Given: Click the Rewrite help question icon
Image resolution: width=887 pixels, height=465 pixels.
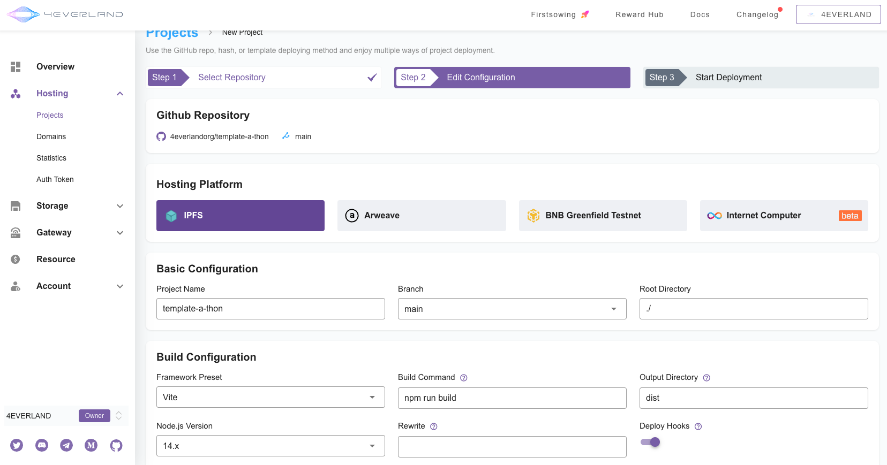Looking at the screenshot, I should point(434,426).
